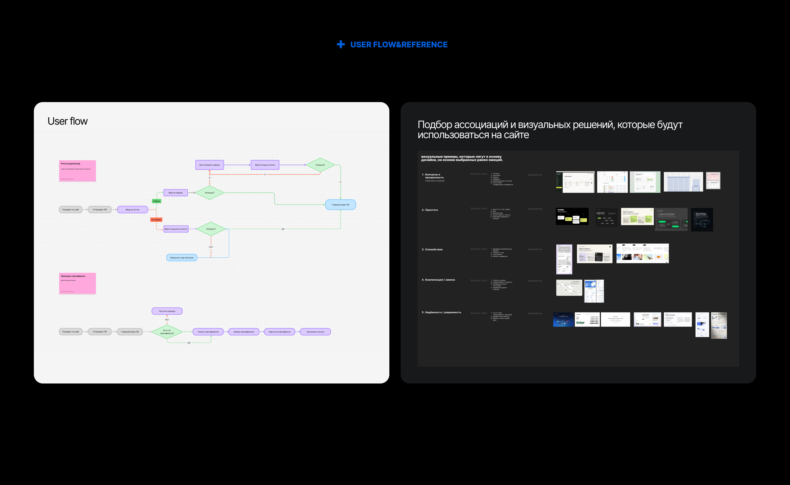Click the Ввести код из почты node
Viewport: 790px width, 485px height.
[x=265, y=165]
